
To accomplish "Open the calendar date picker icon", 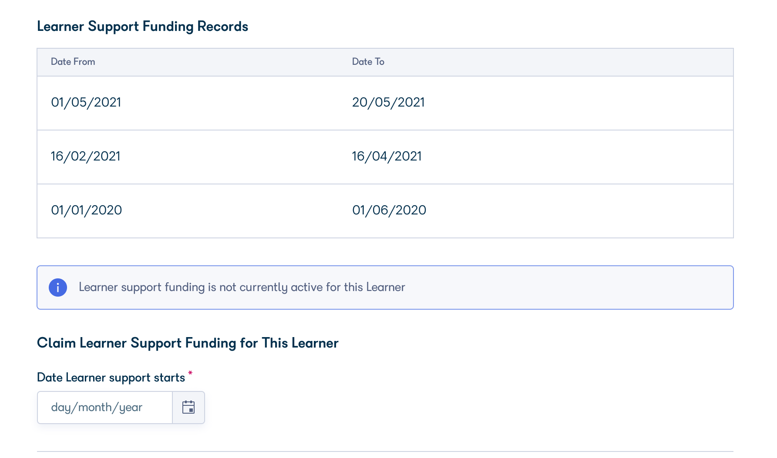I will tap(188, 408).
